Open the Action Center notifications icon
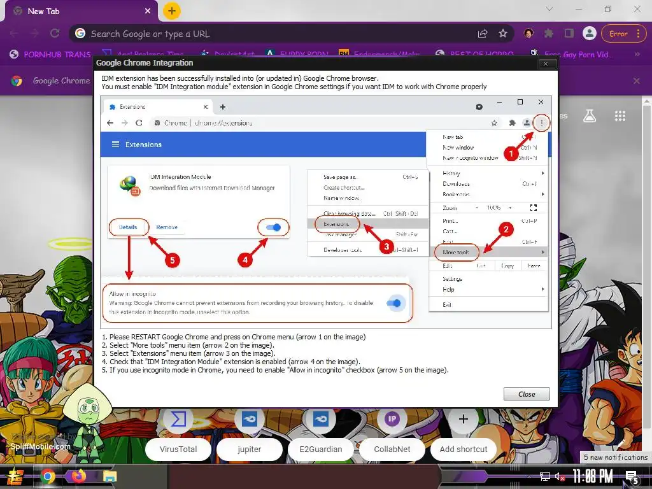The image size is (652, 489). point(632,476)
